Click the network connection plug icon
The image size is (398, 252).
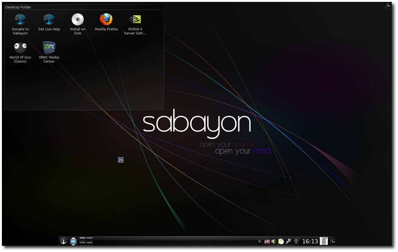click(288, 241)
